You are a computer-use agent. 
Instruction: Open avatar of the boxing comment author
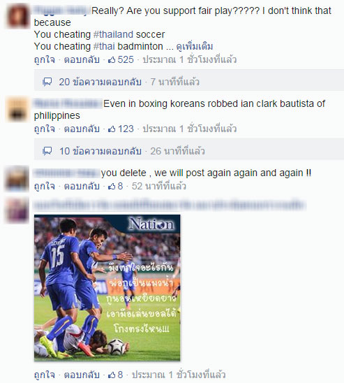pos(17,110)
